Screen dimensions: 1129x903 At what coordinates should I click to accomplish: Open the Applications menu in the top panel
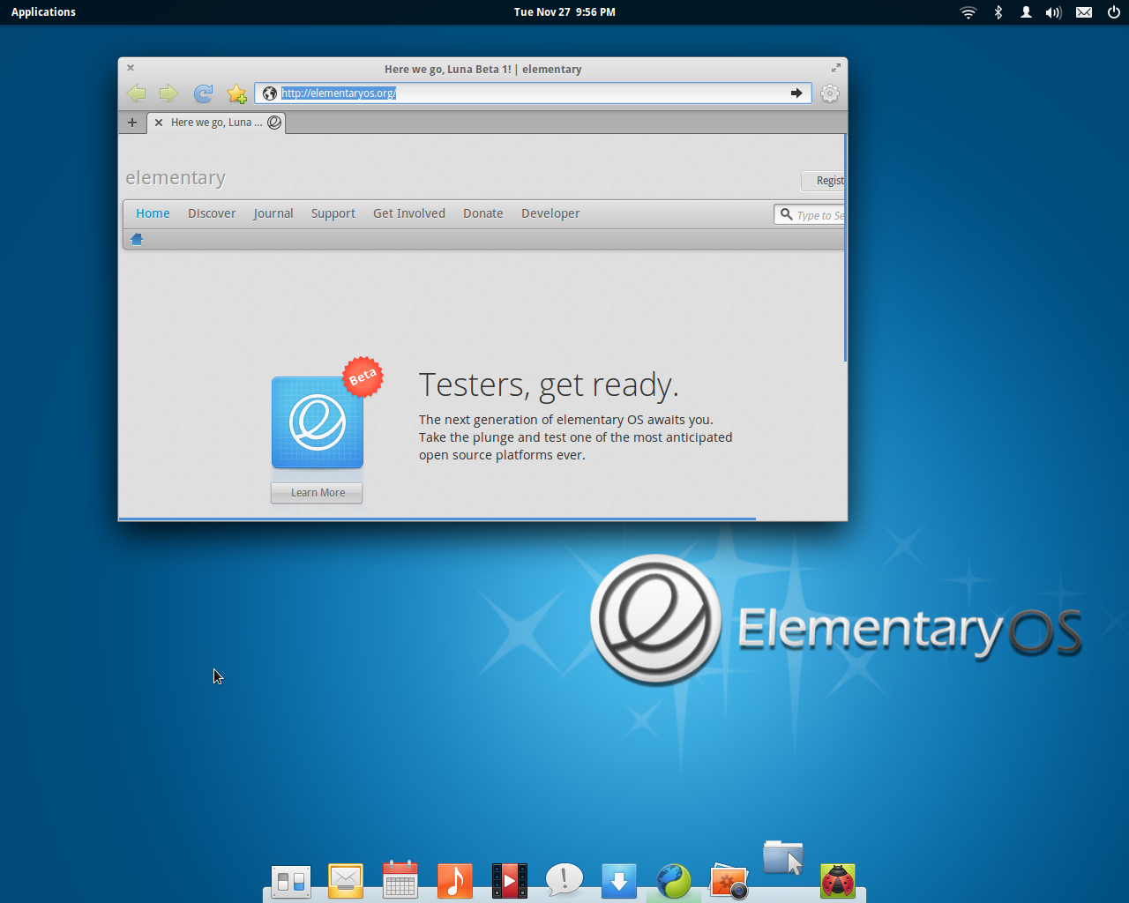43,12
